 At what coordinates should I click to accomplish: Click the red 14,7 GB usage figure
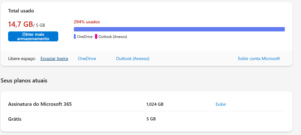point(20,24)
